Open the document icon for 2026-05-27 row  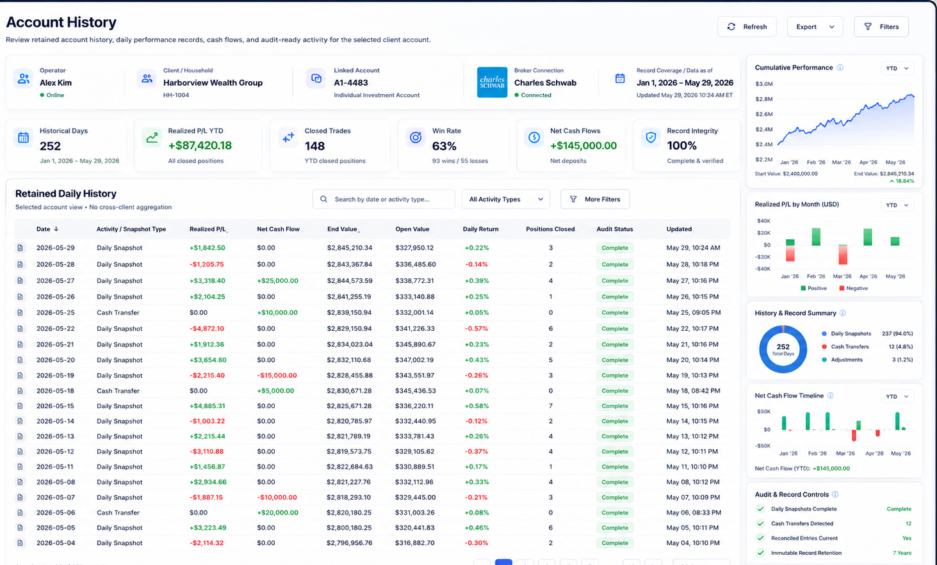click(x=20, y=281)
